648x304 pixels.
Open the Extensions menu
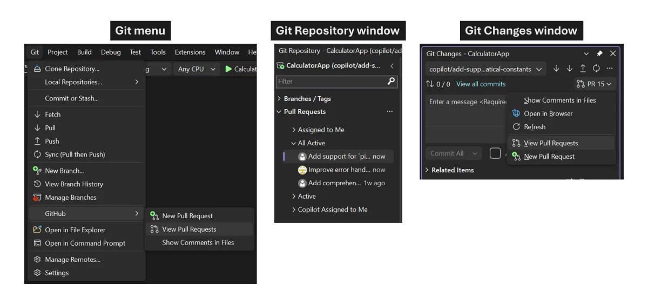pyautogui.click(x=190, y=52)
